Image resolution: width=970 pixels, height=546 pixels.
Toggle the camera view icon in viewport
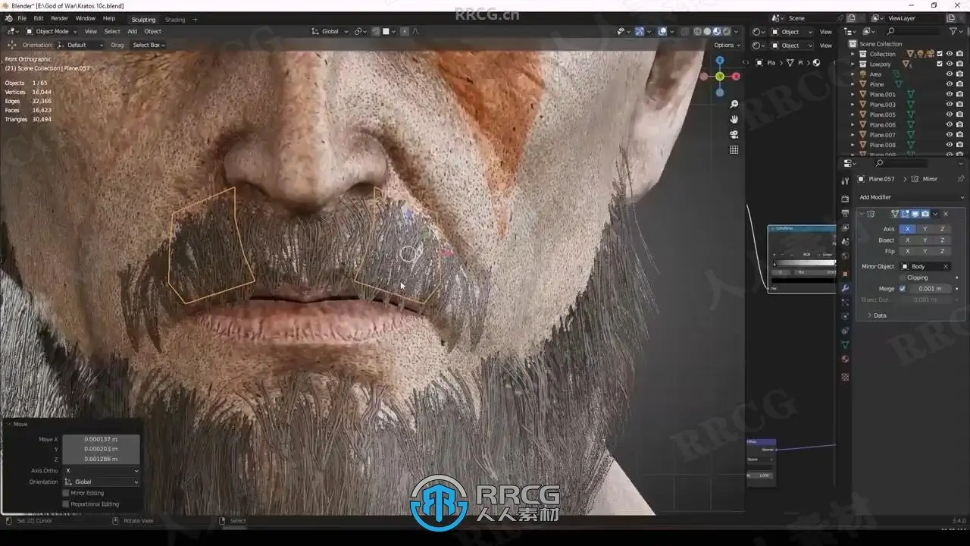pos(734,134)
